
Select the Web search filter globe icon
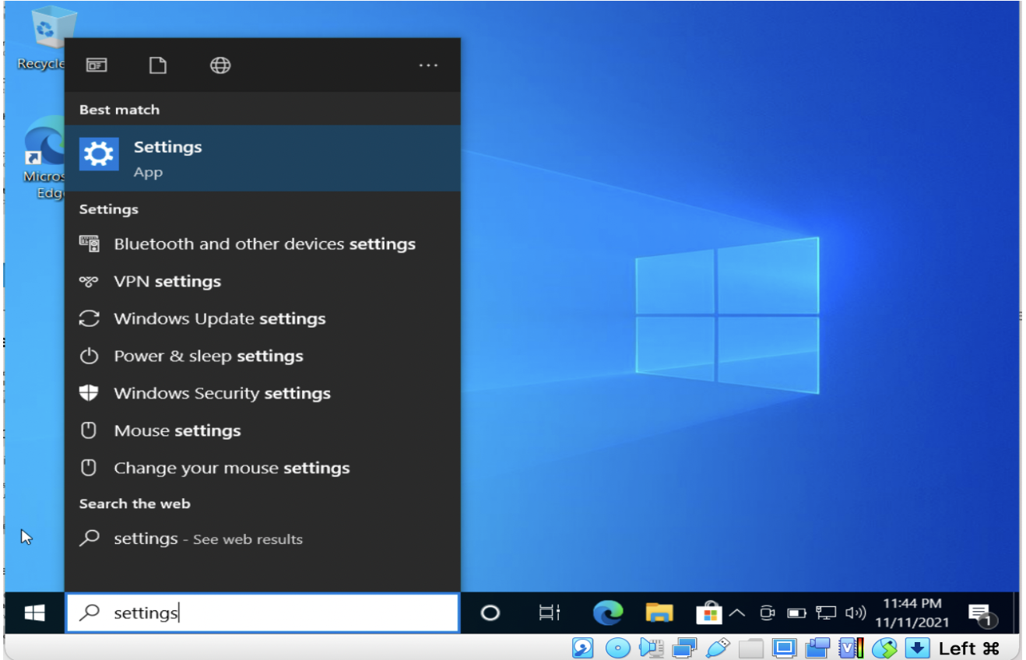coord(220,65)
